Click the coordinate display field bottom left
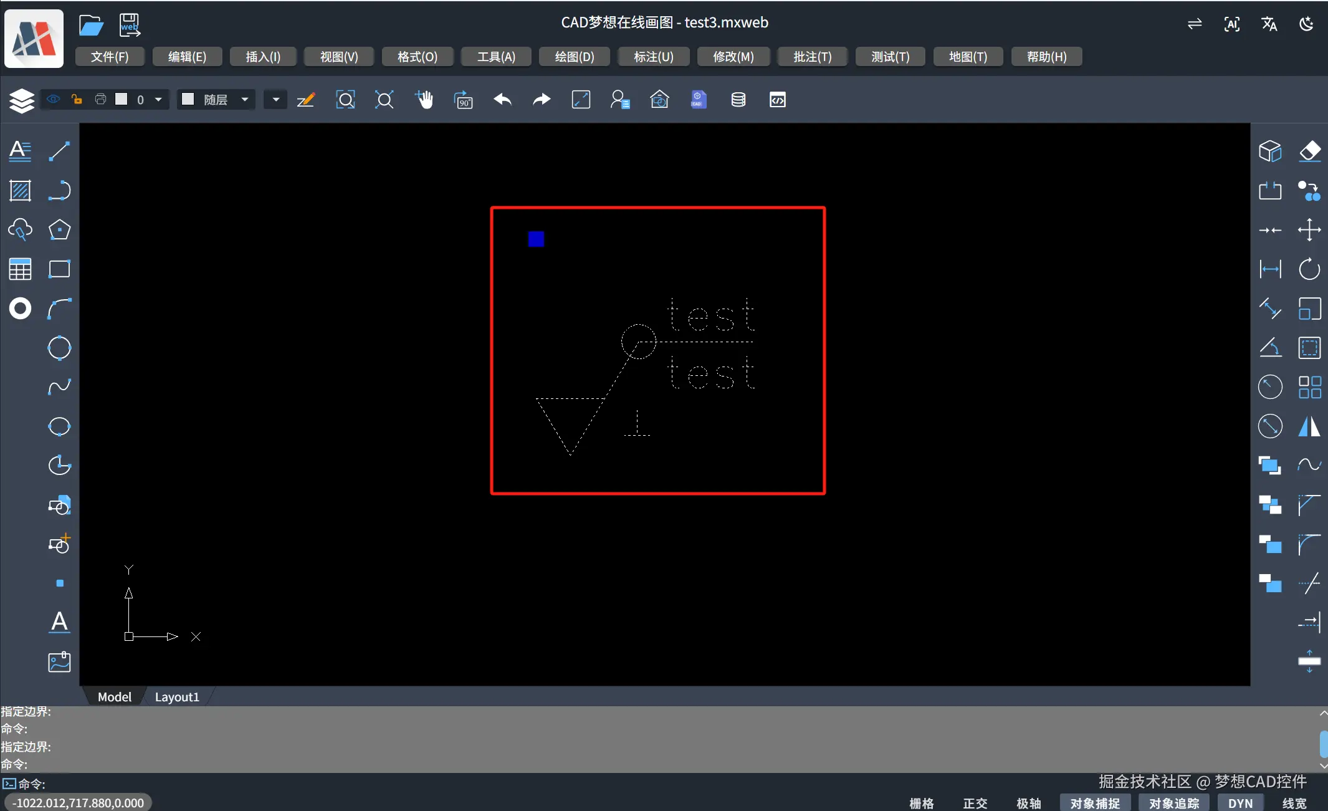 click(77, 802)
